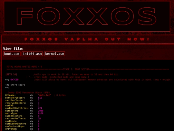Viewport: 174px width, 131px height.
Task: Click the 'OEMname:' label
Action: tap(11, 95)
